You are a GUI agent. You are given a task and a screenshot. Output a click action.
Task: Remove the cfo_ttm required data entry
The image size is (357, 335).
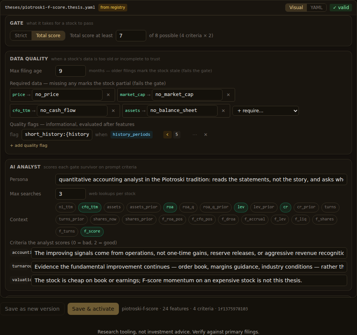(113, 110)
